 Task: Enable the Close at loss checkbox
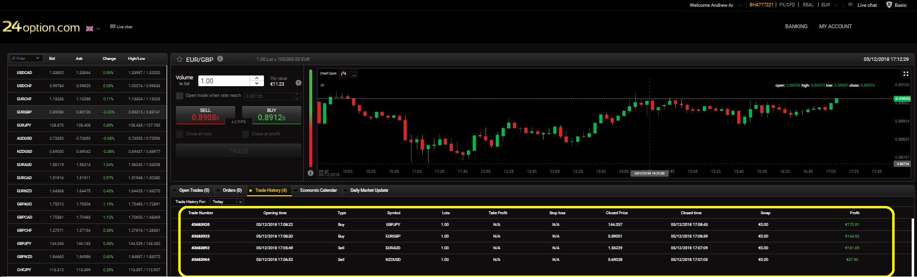[180, 134]
